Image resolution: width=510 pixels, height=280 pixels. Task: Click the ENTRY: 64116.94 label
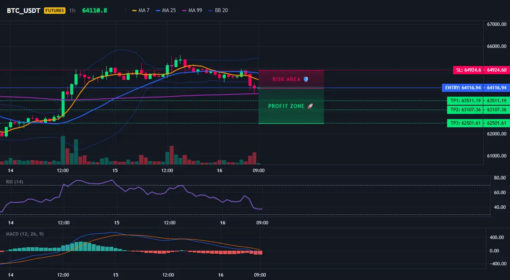point(463,88)
